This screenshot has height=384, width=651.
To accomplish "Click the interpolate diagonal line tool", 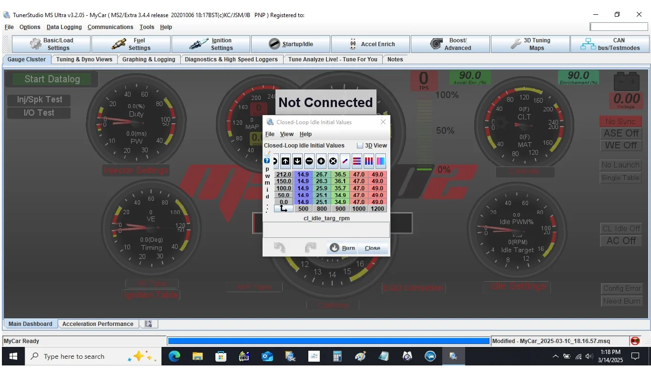I will (345, 161).
